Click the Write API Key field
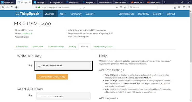This screenshot has width=192, height=102. (x=63, y=66)
